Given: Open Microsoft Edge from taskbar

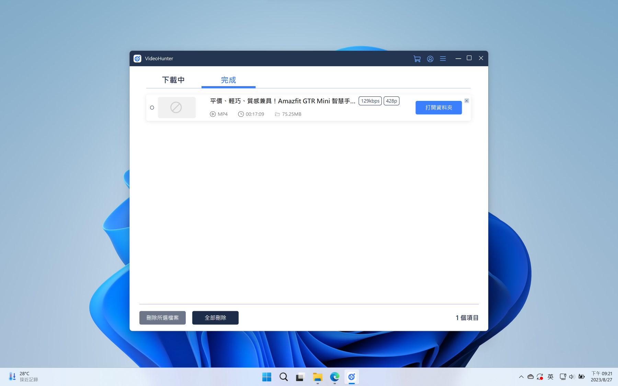Looking at the screenshot, I should click(x=334, y=377).
